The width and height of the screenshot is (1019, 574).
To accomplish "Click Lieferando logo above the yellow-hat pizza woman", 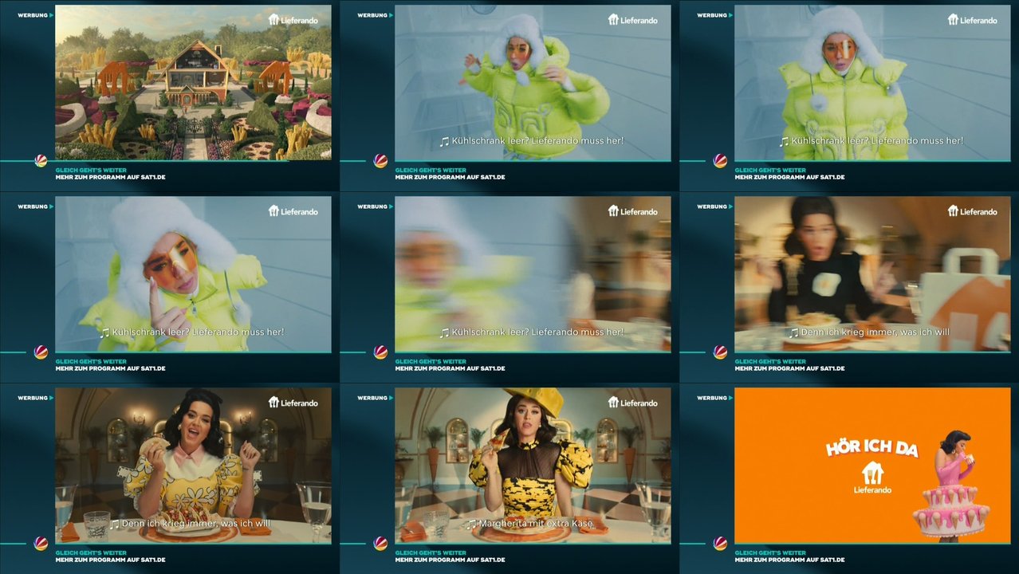I will [632, 403].
